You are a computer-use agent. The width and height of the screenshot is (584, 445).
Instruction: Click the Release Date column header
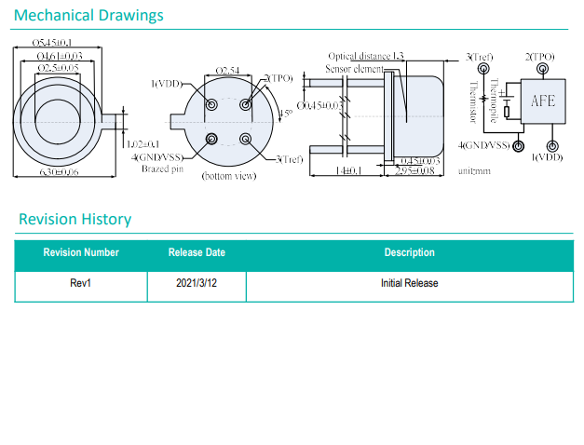(x=197, y=253)
